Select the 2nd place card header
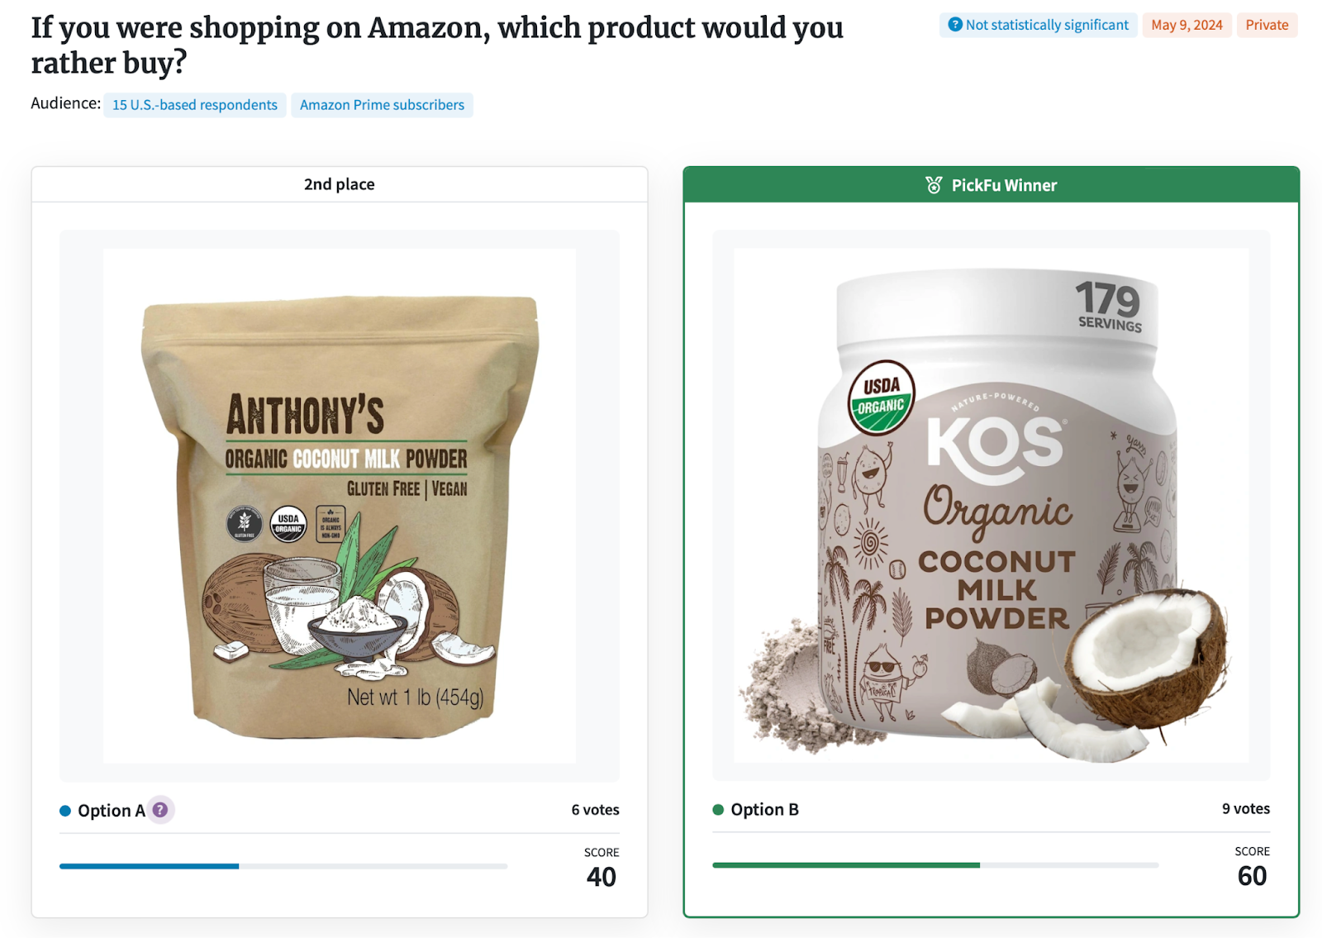Viewport: 1322px width, 938px height. click(340, 184)
